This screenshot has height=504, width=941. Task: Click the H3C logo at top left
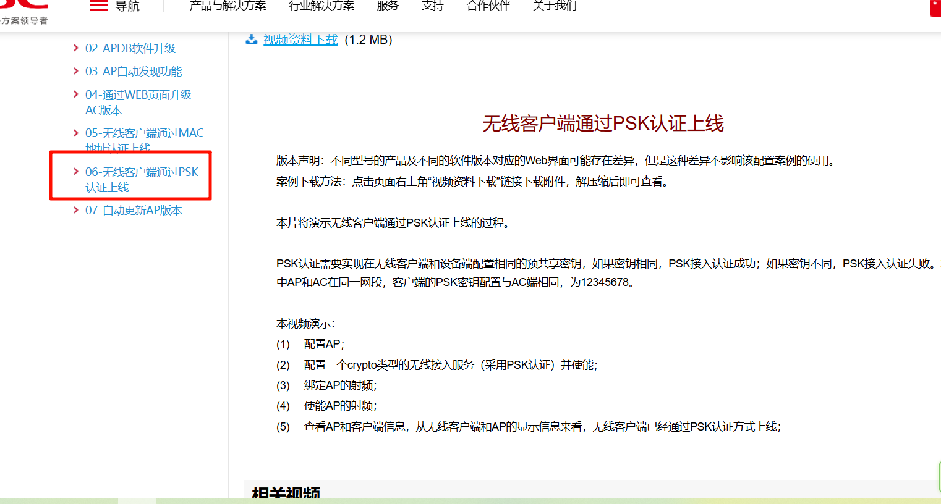point(25,6)
